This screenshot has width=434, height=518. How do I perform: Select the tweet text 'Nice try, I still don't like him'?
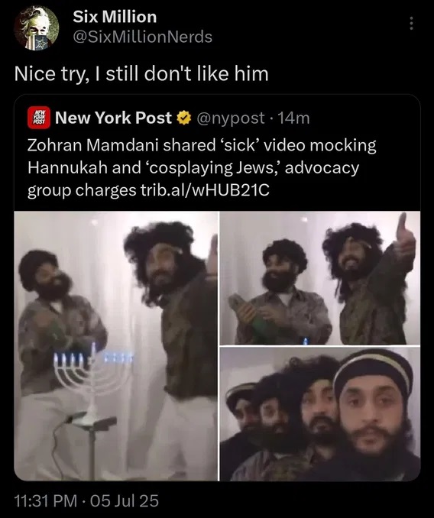pos(141,73)
